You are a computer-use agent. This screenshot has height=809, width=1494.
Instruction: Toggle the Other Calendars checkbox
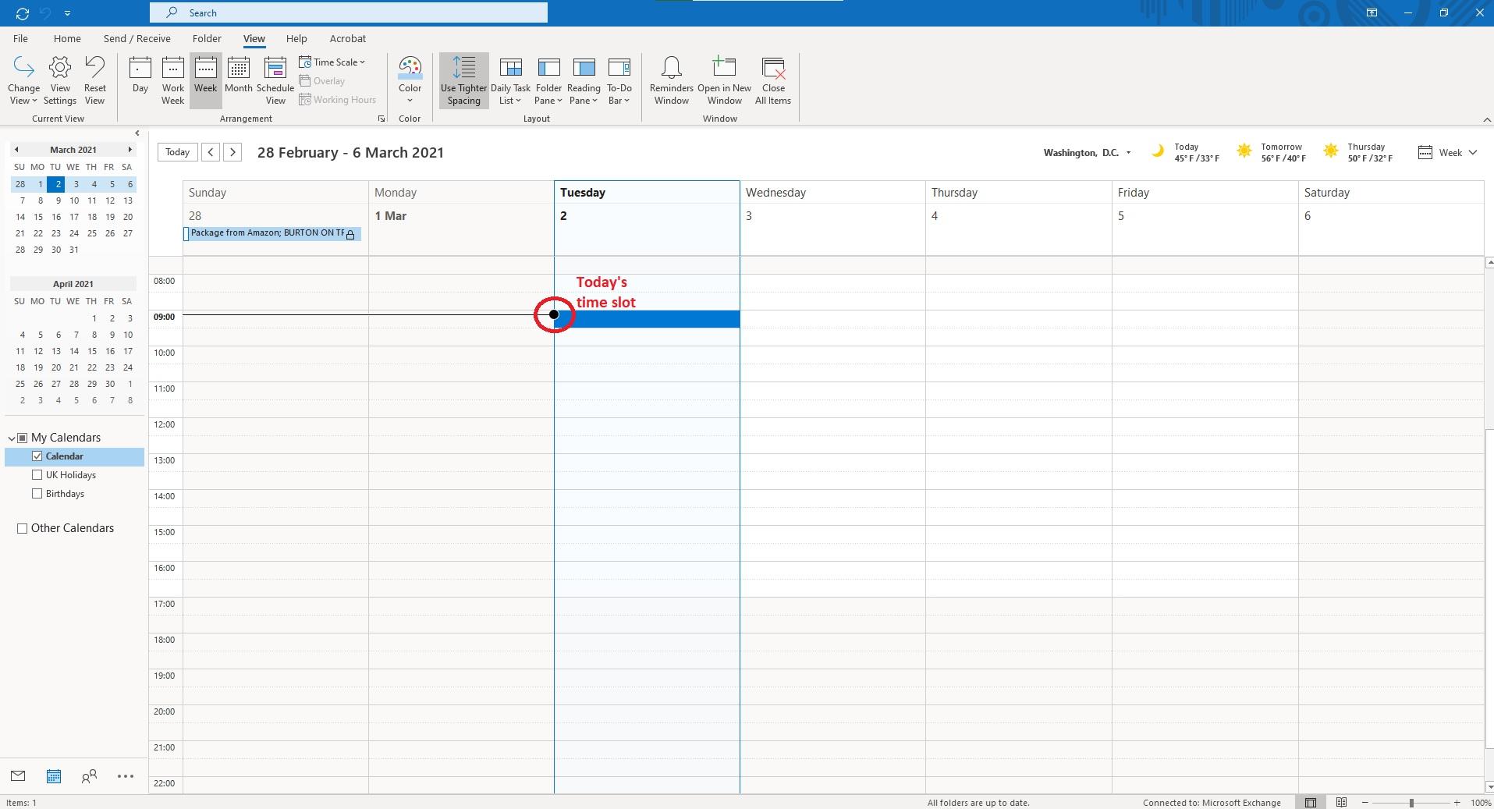[22, 528]
